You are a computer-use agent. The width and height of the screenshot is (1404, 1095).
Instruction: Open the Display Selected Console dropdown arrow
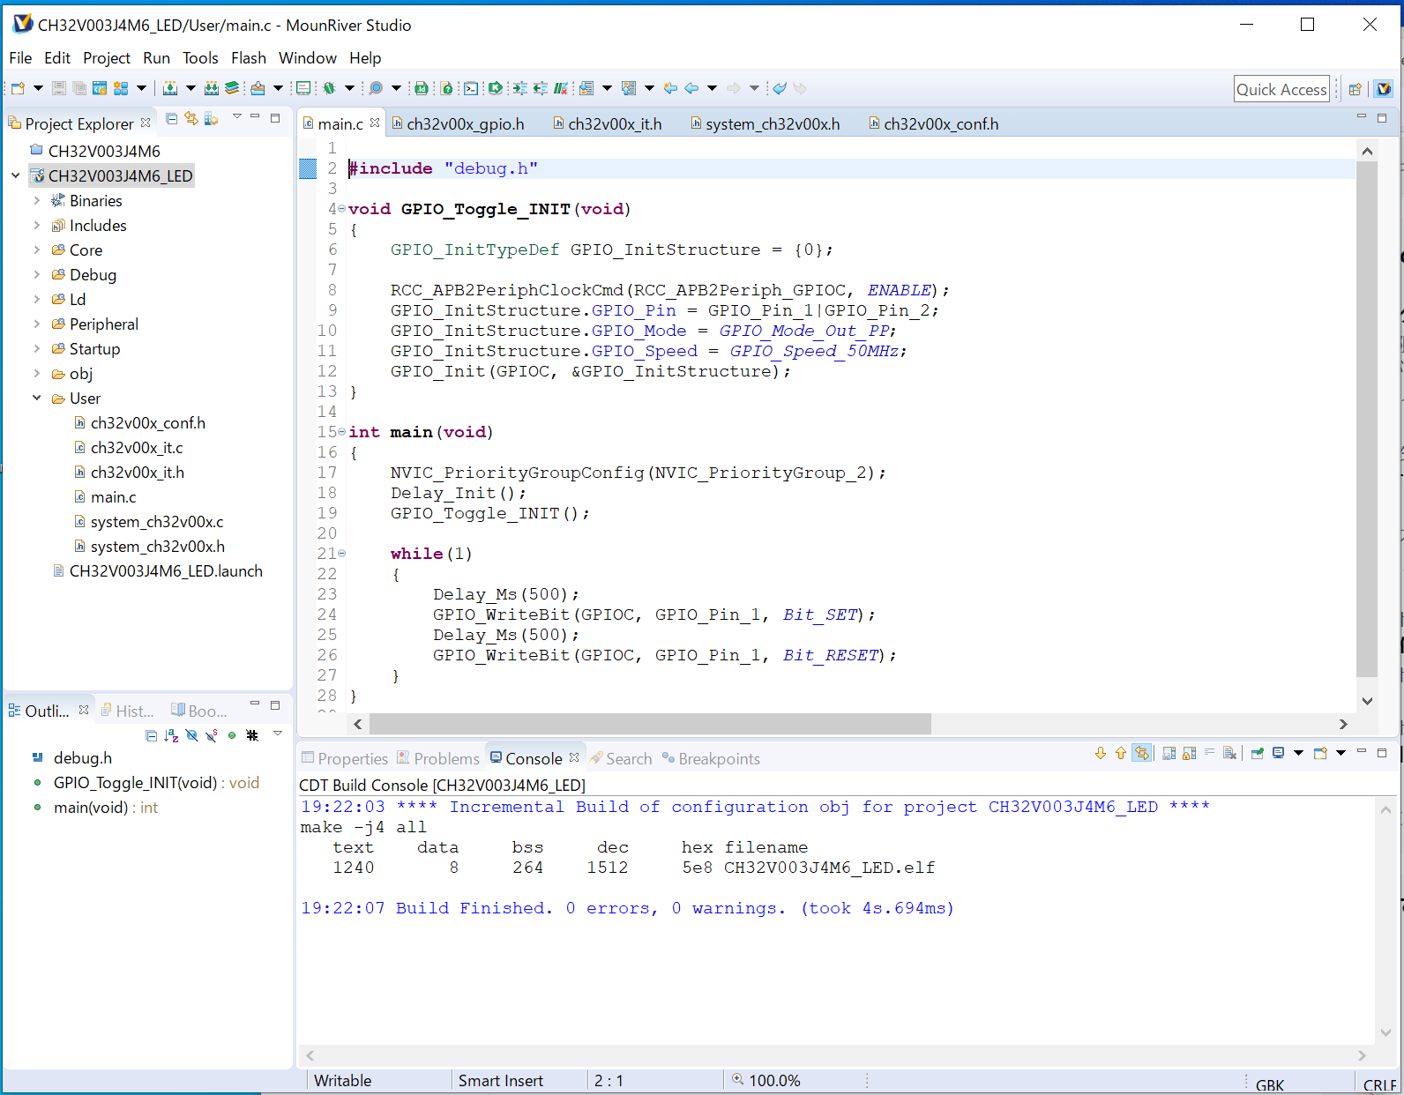[x=1298, y=754]
